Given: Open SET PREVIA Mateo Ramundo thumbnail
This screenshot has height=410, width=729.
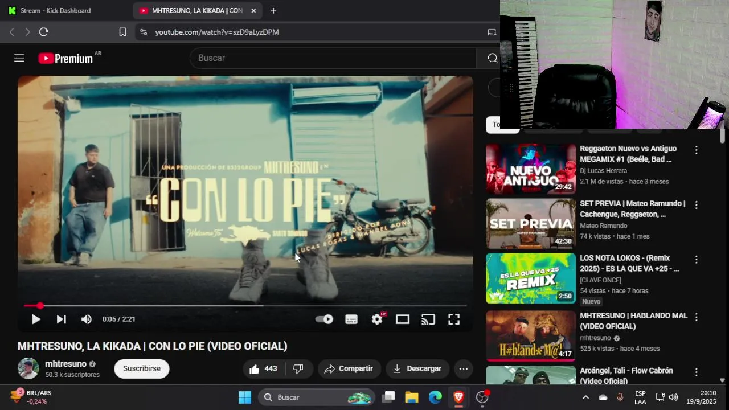Looking at the screenshot, I should (x=531, y=224).
